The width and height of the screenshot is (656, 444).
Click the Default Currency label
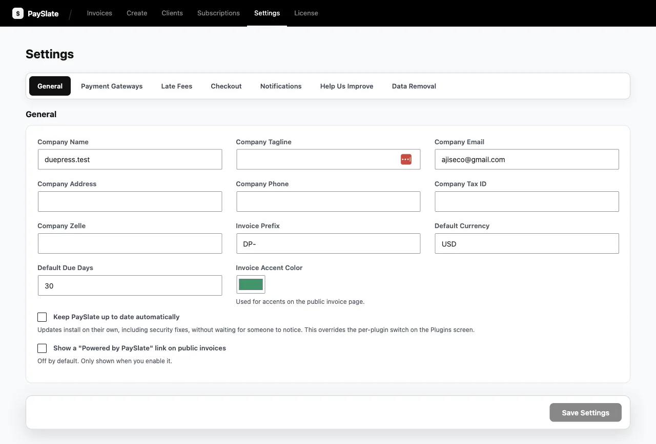click(462, 226)
